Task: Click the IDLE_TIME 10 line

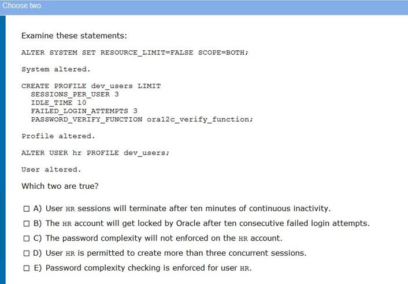Action: pyautogui.click(x=58, y=103)
